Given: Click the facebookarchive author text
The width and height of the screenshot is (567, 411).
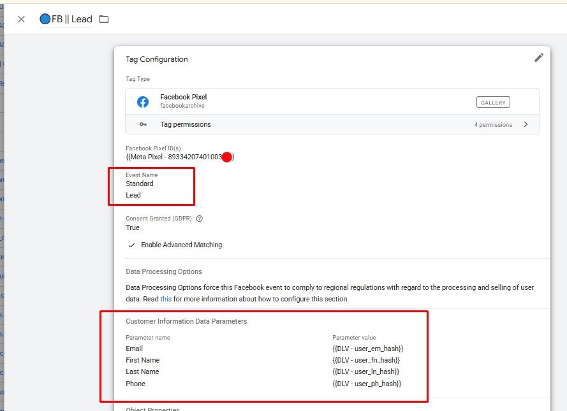Looking at the screenshot, I should pyautogui.click(x=182, y=106).
